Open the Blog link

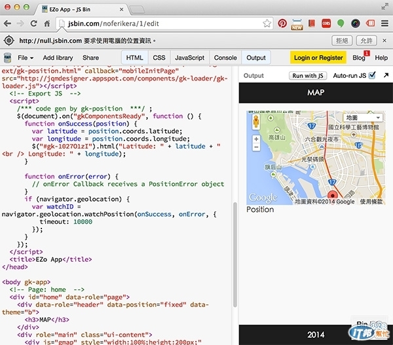pyautogui.click(x=359, y=58)
